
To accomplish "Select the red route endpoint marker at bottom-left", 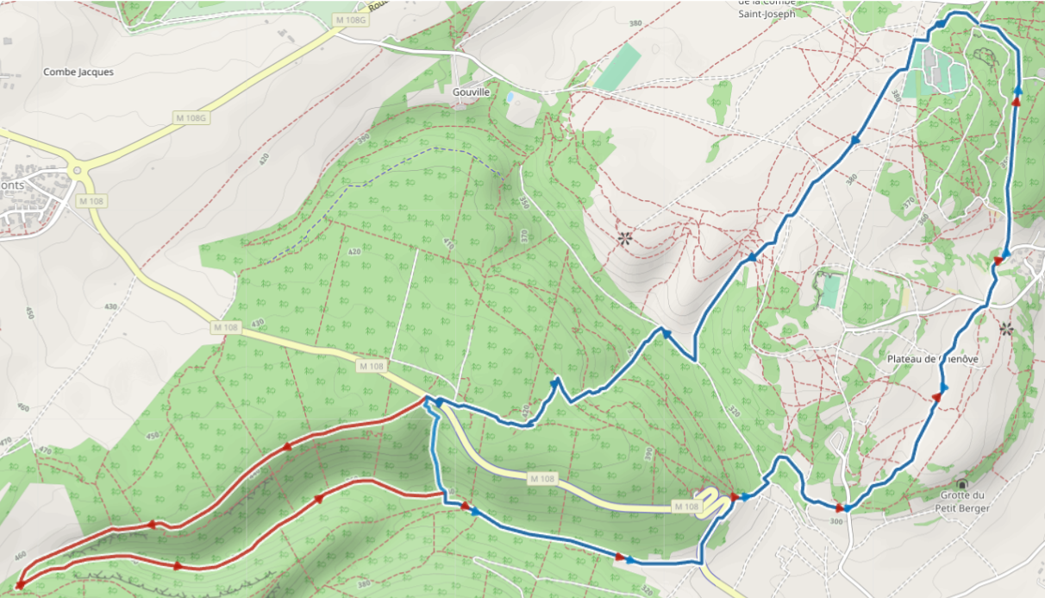I will pos(19,586).
